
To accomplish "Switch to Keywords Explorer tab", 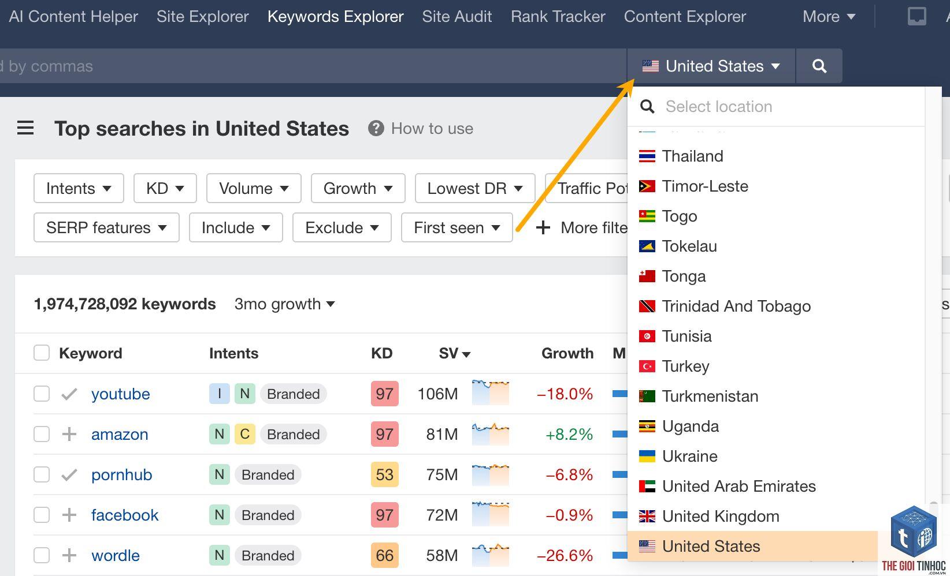I will 336,16.
